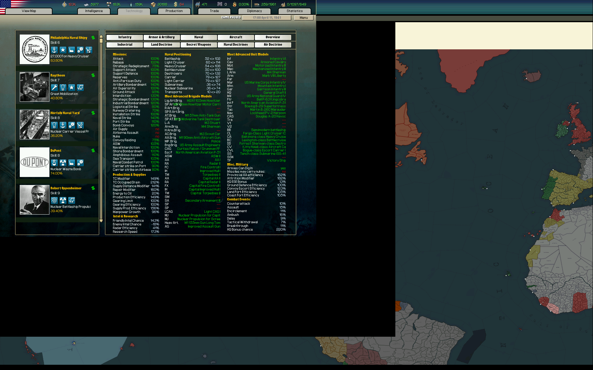Open the Infantry technology tab
Screen dimensions: 593x370
125,37
